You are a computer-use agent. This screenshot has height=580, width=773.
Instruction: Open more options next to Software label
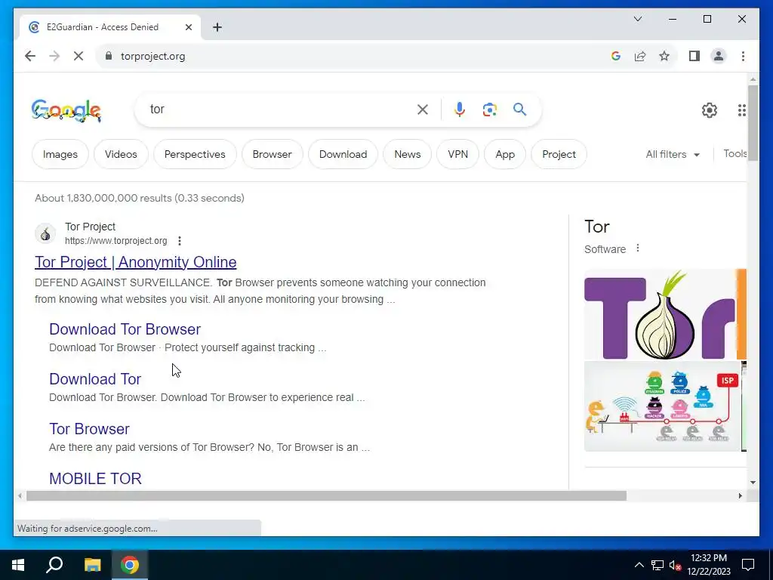[637, 248]
